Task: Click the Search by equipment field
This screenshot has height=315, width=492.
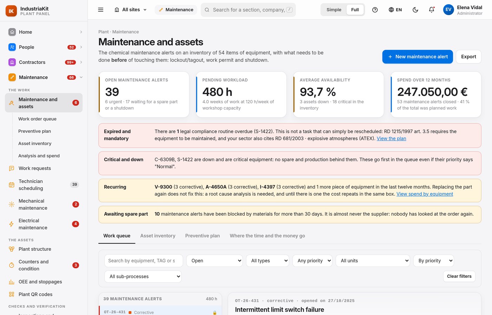Action: point(144,261)
